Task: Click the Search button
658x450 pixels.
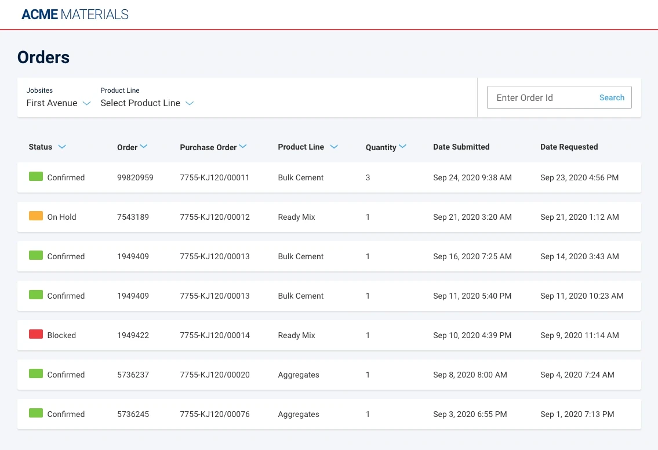Action: (612, 97)
